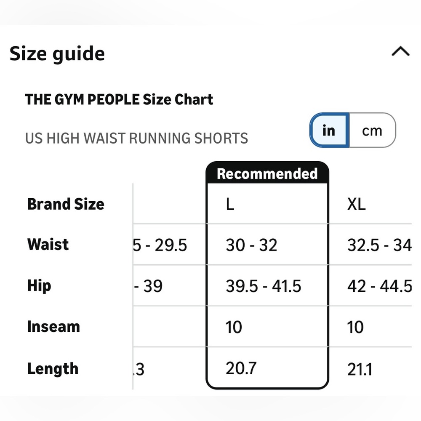Click hip value 39.5 - 41.5
Image resolution: width=421 pixels, height=421 pixels.
264,286
